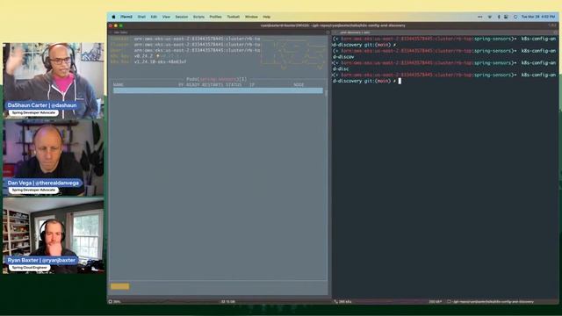Click the NODE column header in Pods table
Screen dimensions: 562x316
coord(299,85)
